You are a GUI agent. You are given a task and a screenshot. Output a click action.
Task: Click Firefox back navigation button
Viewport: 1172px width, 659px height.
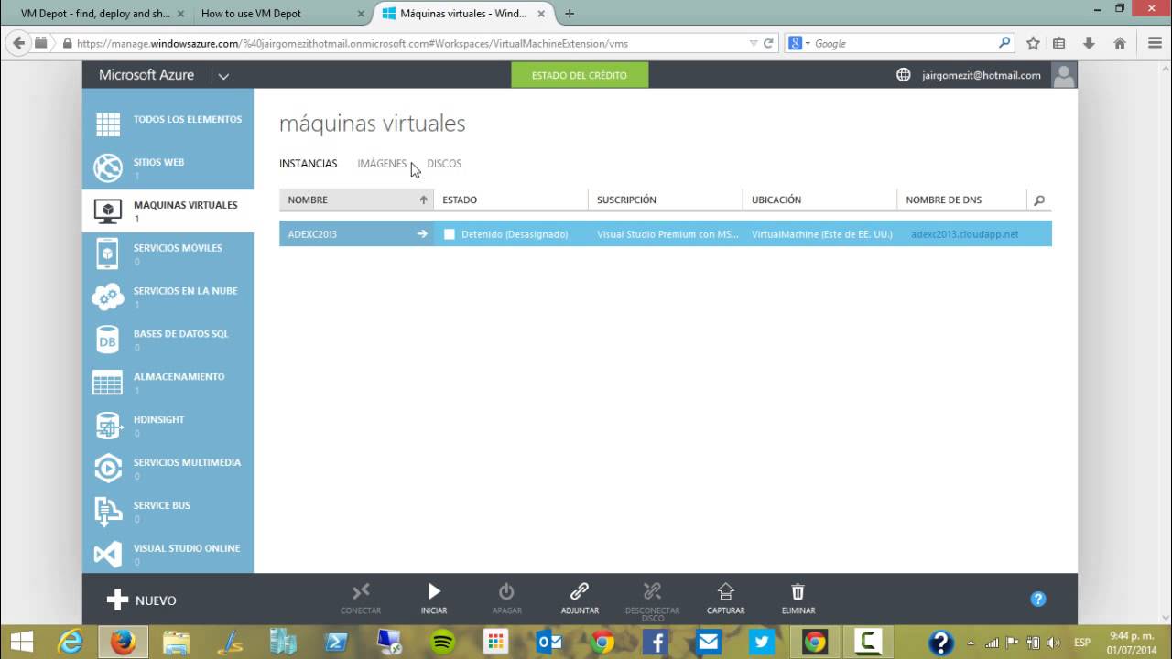click(x=19, y=43)
